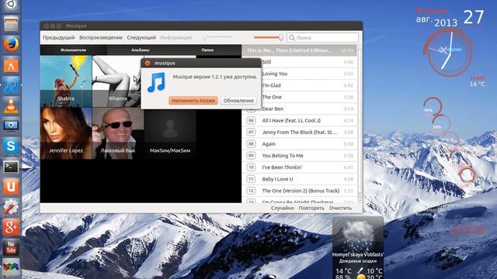Viewport: 497px width, 279px height.
Task: Open the screen recorder monitor dock icon
Action: pyautogui.click(x=11, y=126)
